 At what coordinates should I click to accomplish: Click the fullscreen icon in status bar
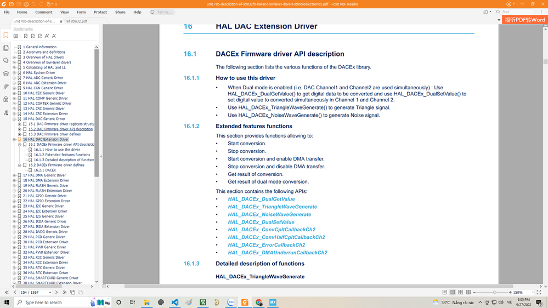click(x=539, y=292)
